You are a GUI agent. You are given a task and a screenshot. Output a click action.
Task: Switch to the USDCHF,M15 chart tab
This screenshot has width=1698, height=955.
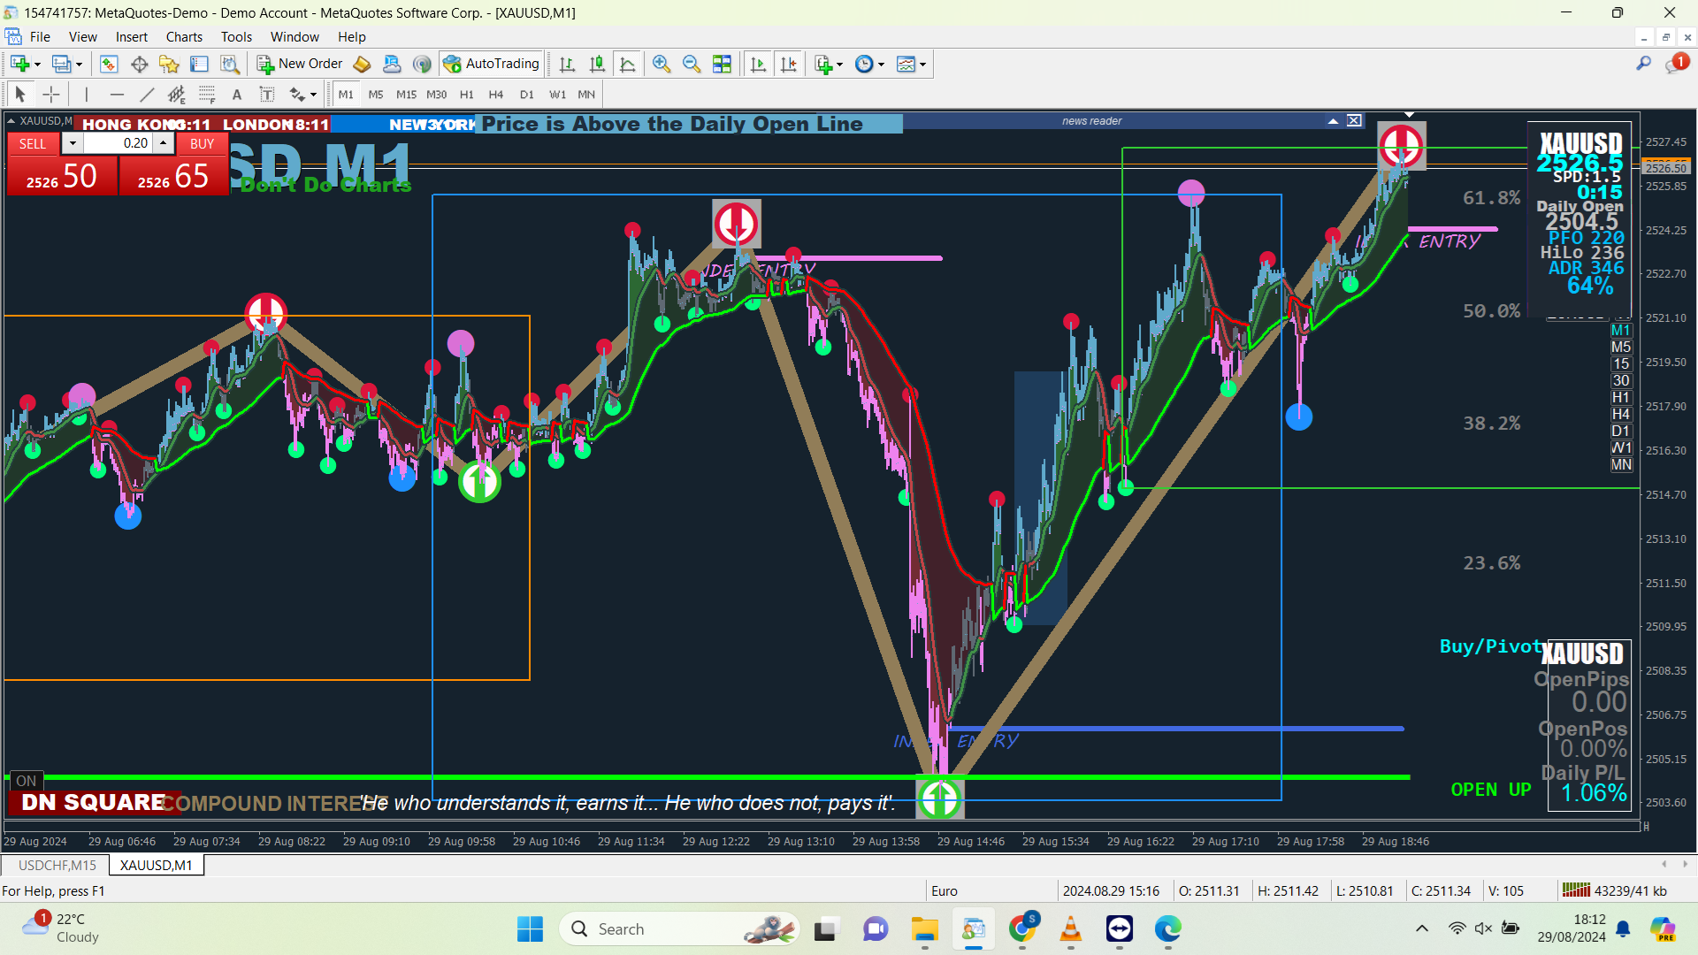pos(57,865)
